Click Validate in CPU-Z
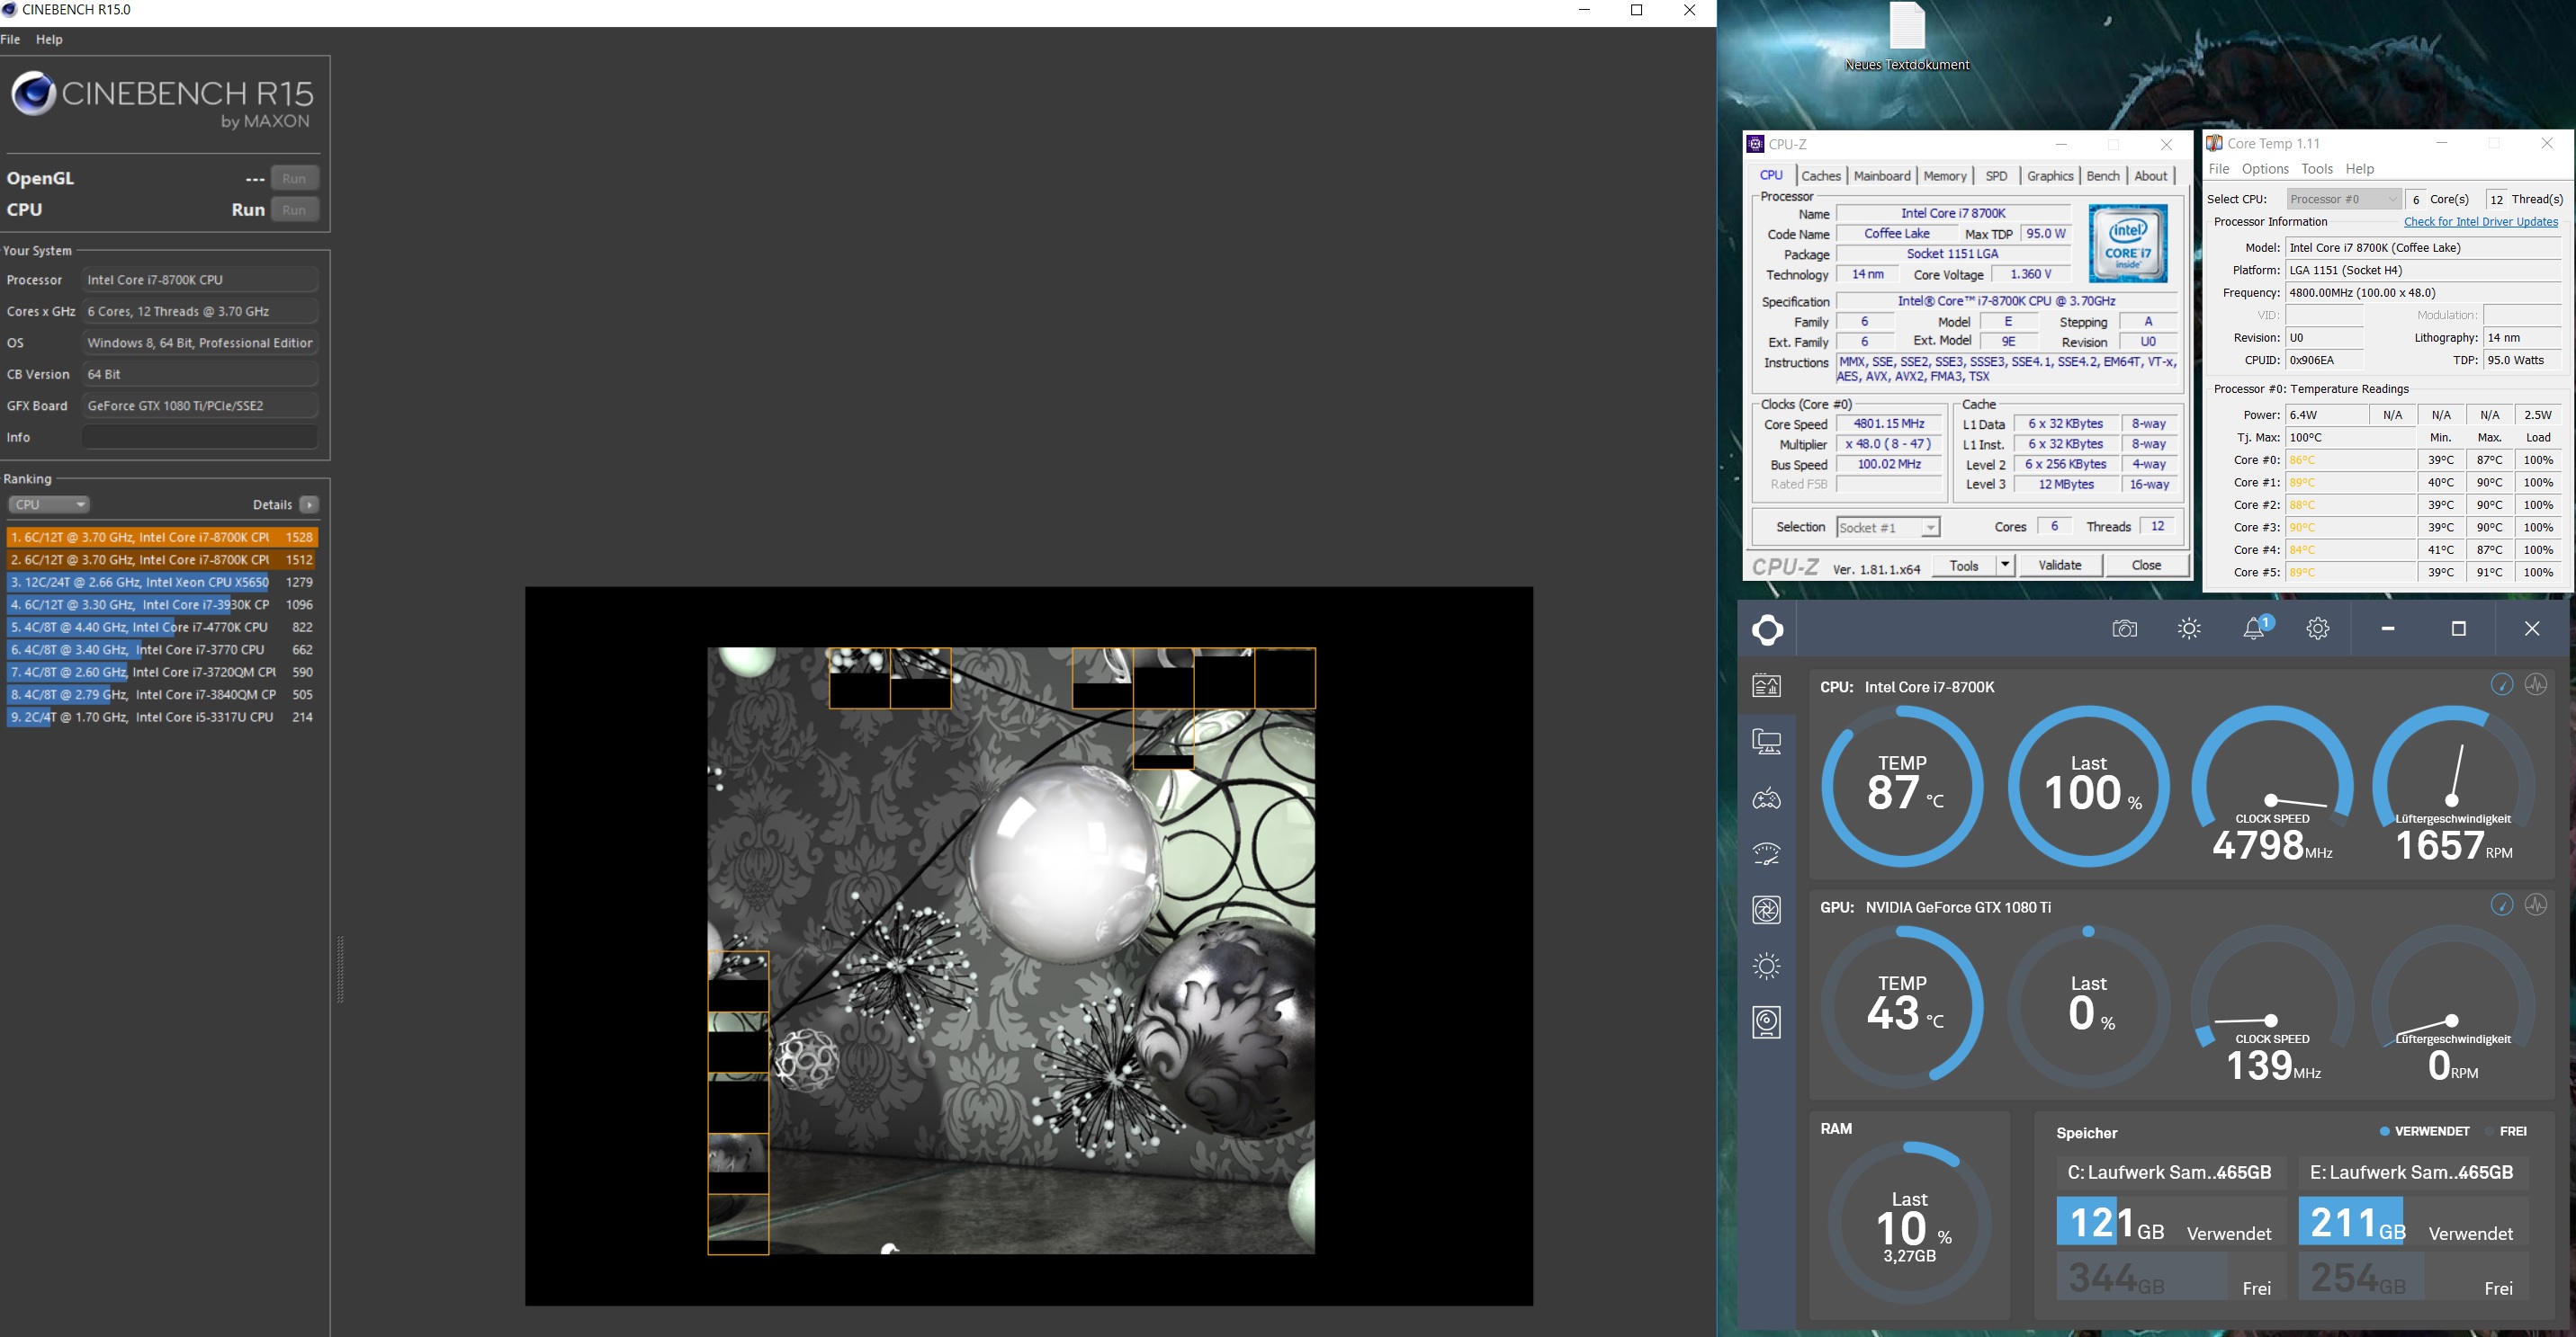Screen dimensions: 2576x1337 [2059, 566]
